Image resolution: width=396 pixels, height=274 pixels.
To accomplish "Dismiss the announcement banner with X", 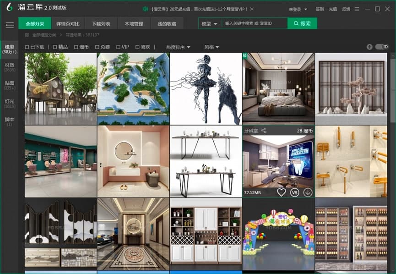I will pos(252,9).
